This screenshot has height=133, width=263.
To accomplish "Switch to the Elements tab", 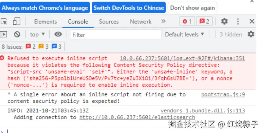I will pos(46,22).
